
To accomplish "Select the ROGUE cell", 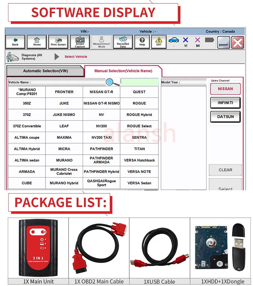I will 139,103.
